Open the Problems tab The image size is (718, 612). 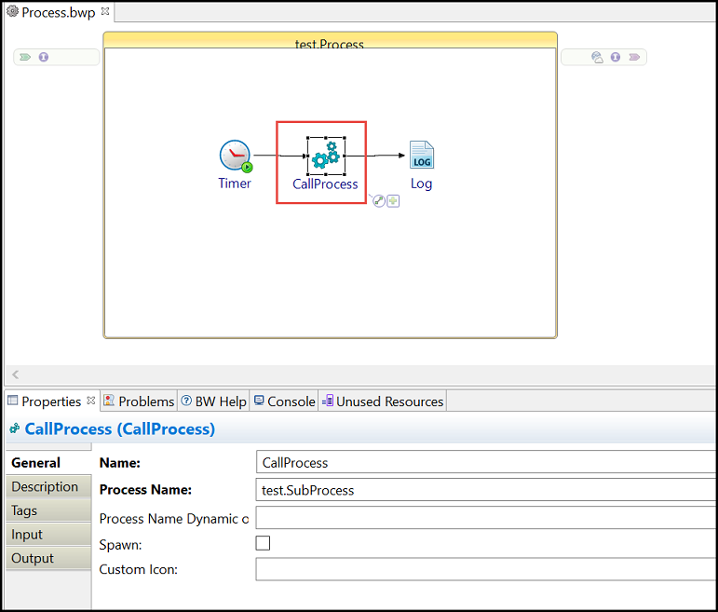point(139,401)
